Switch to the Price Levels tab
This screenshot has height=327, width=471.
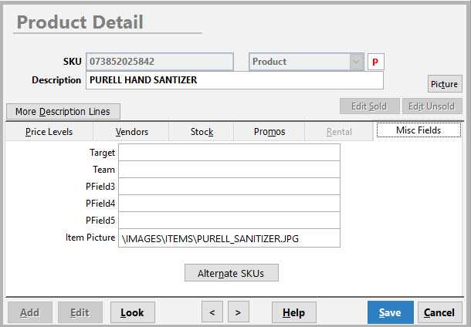[49, 132]
